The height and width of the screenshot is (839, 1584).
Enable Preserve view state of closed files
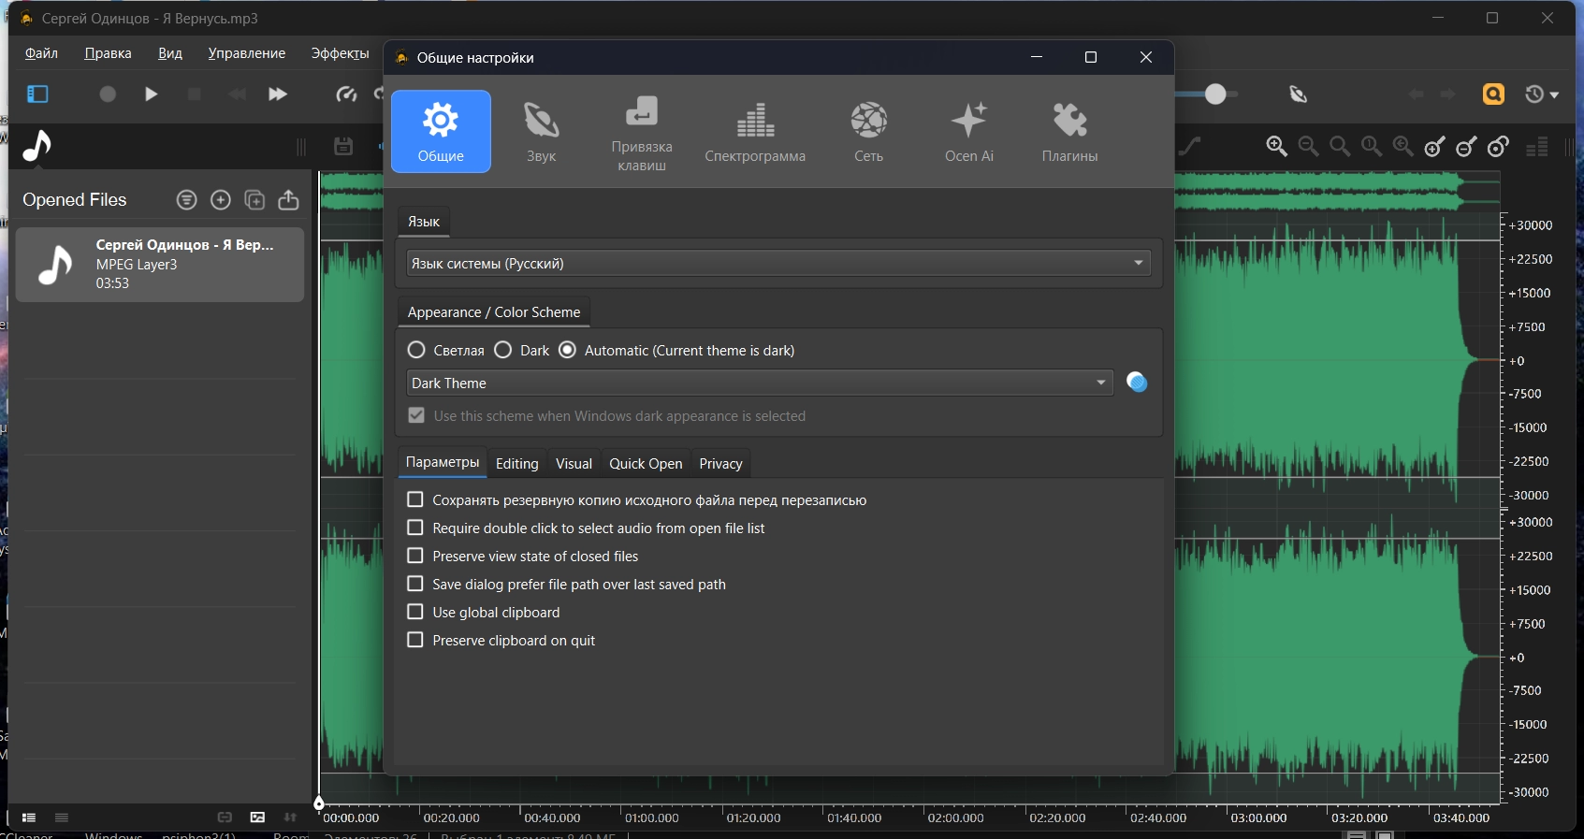(x=415, y=556)
